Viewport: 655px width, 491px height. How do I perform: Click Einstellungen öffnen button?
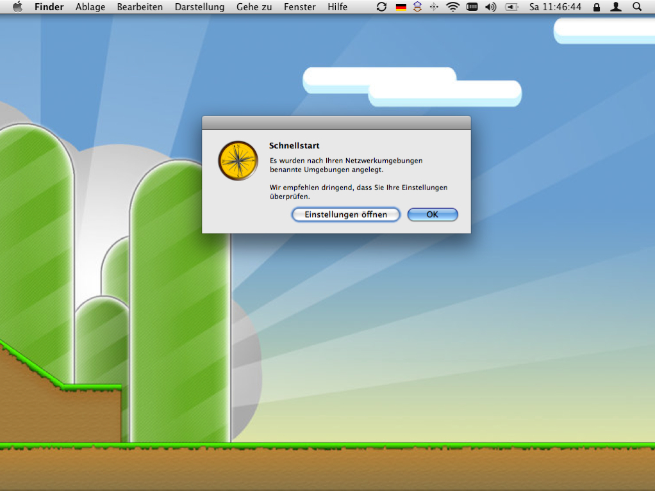[345, 214]
